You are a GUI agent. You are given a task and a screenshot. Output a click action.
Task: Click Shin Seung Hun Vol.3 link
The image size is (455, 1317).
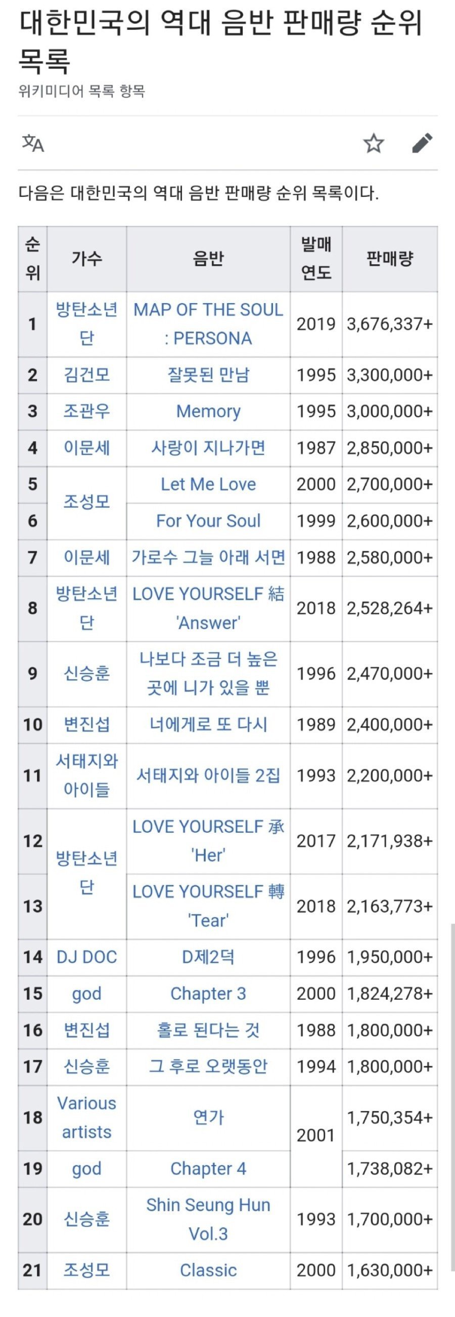(208, 1219)
